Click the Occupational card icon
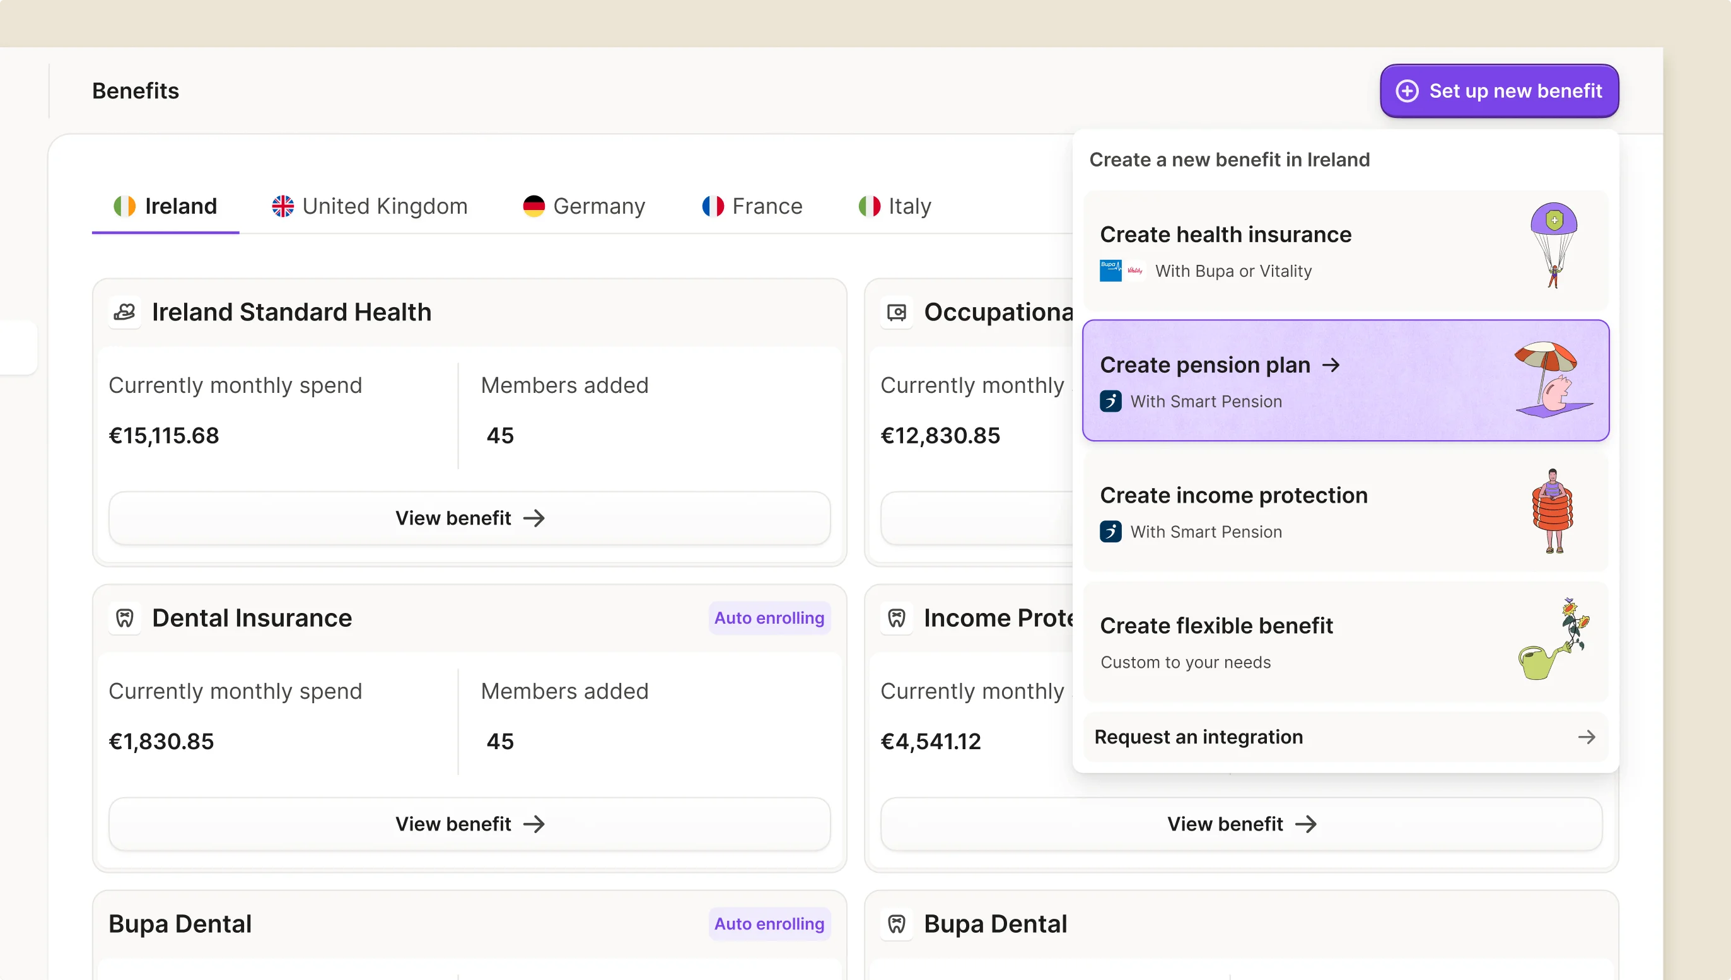The image size is (1731, 980). [897, 312]
